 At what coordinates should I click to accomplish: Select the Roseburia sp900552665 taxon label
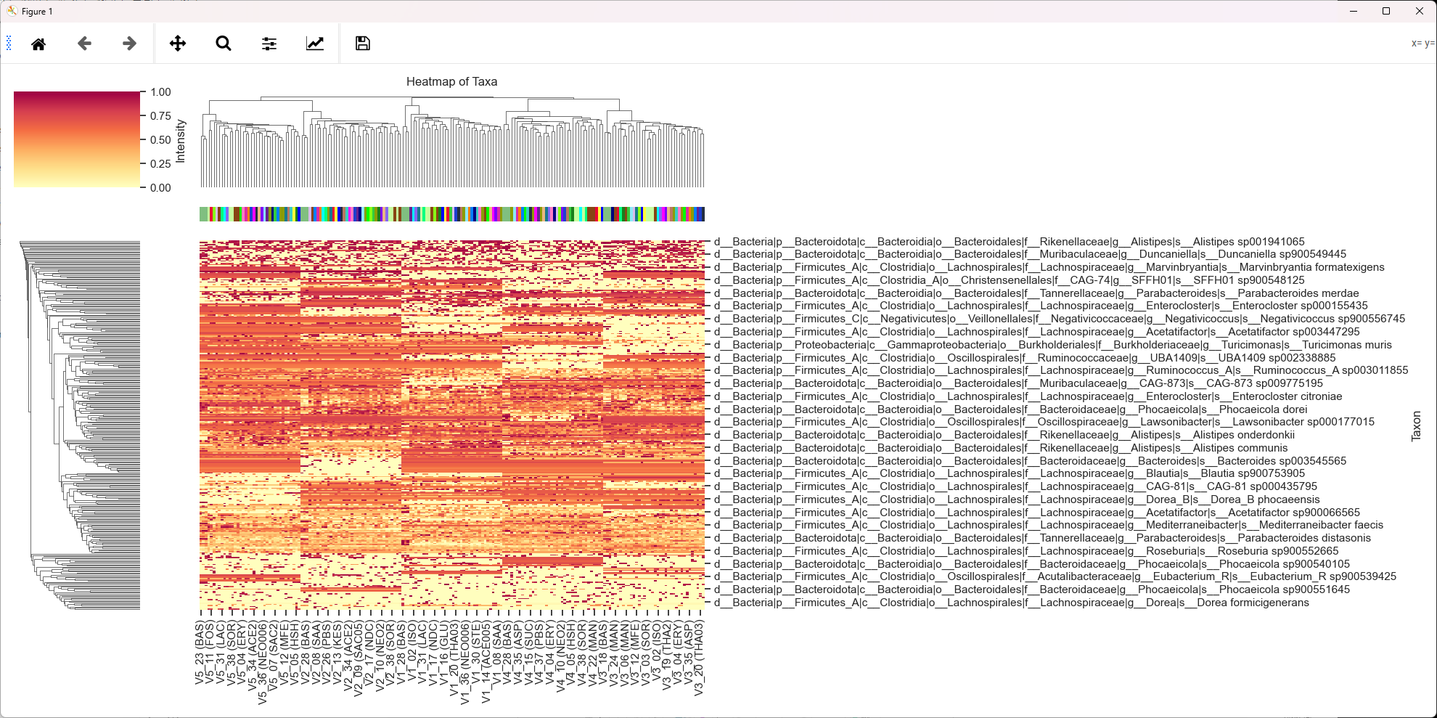pos(1026,551)
